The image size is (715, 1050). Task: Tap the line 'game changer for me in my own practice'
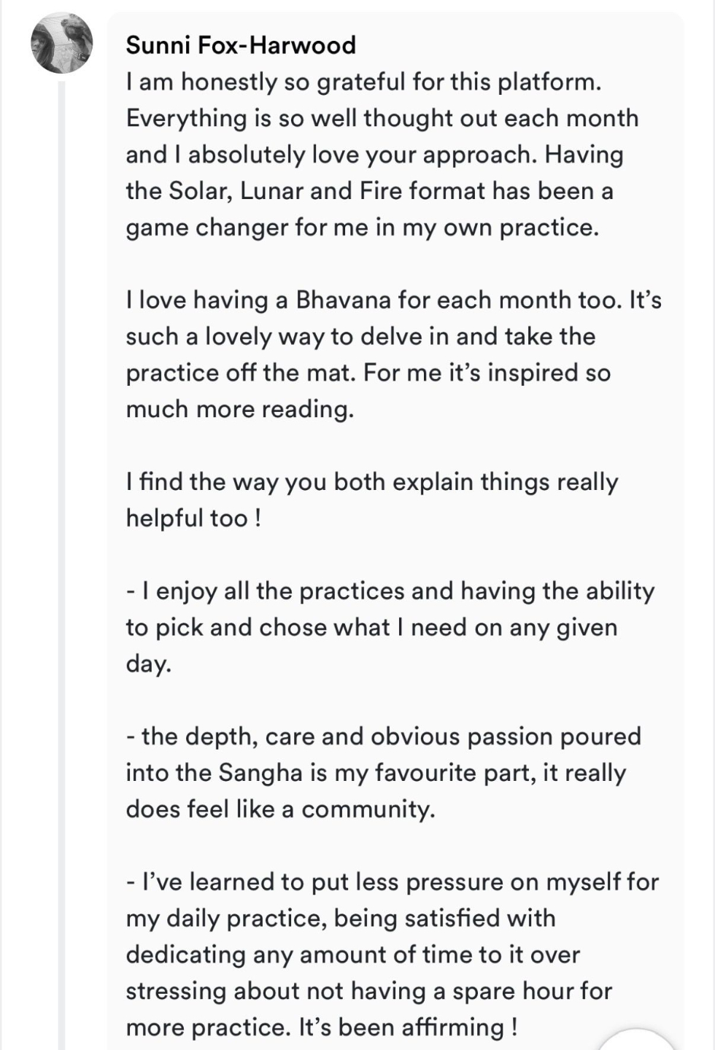pos(363,227)
